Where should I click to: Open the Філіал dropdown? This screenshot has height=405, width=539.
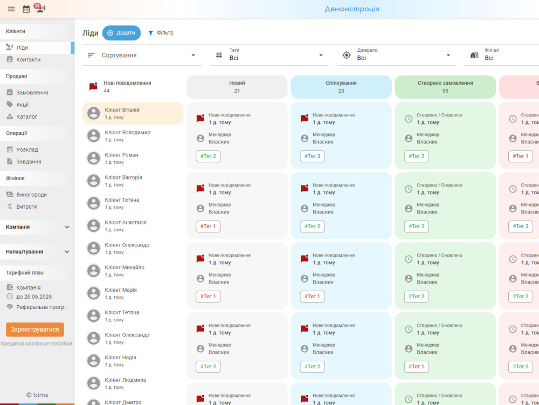tap(502, 56)
